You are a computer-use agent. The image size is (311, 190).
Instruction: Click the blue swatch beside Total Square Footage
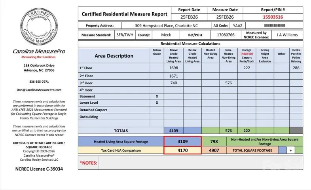click(282, 150)
